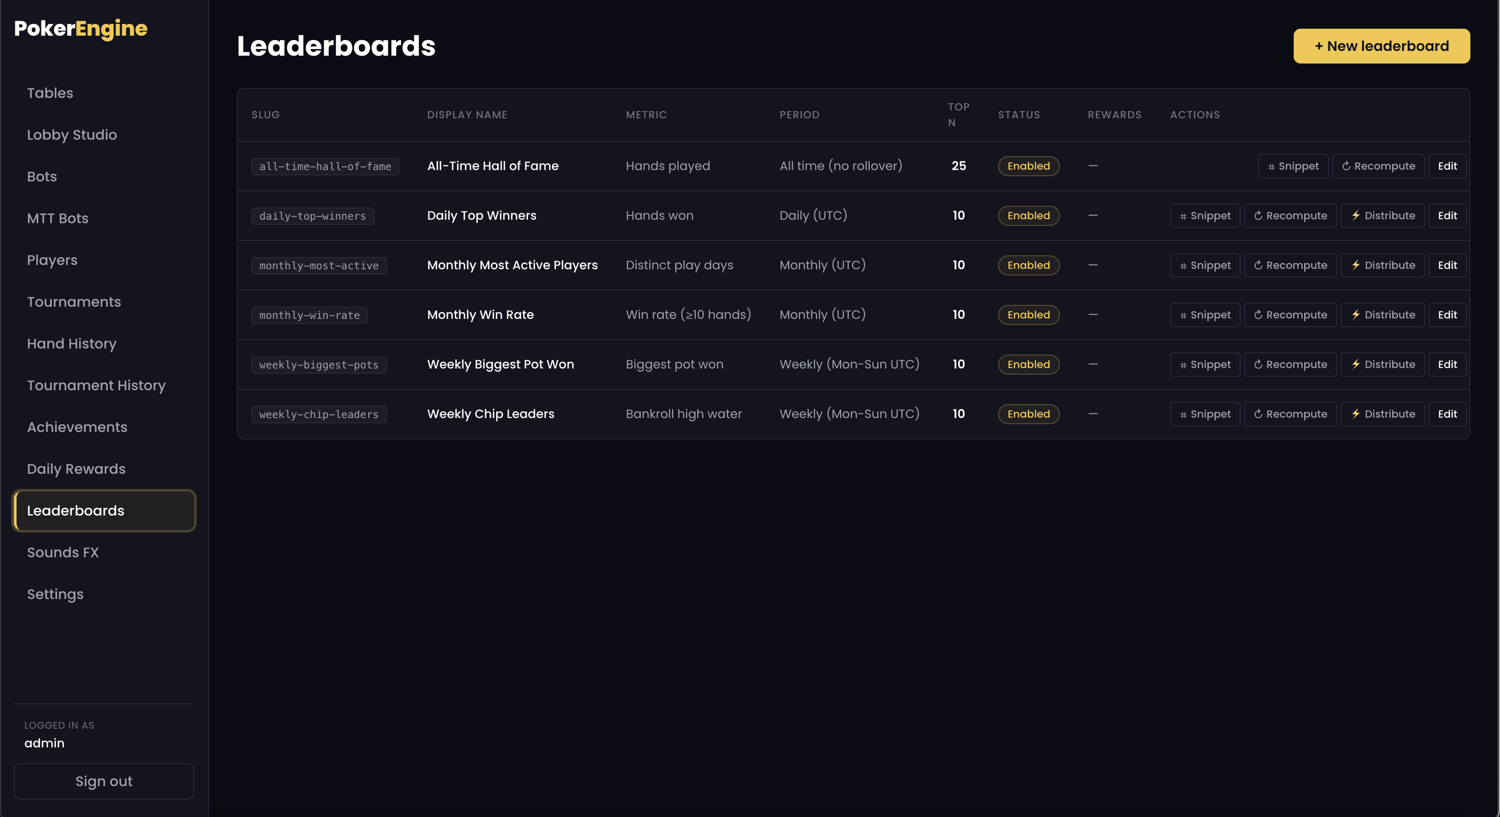Open Snippet for Weekly Biggest Pot Won
Screen dimensions: 1500x817
click(x=1205, y=364)
